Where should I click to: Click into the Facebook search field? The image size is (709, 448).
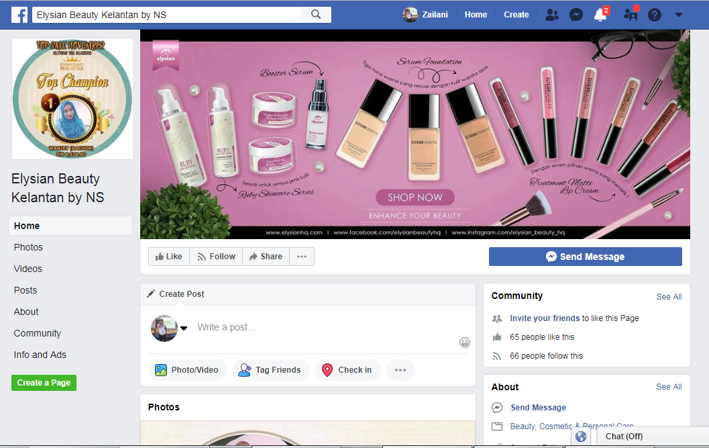pos(166,15)
